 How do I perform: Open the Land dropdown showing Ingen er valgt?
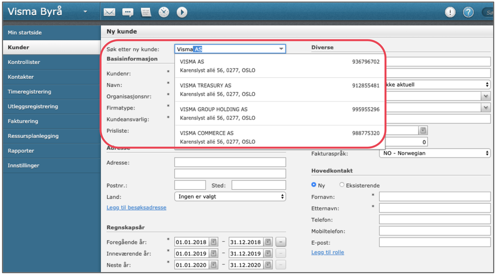[230, 196]
